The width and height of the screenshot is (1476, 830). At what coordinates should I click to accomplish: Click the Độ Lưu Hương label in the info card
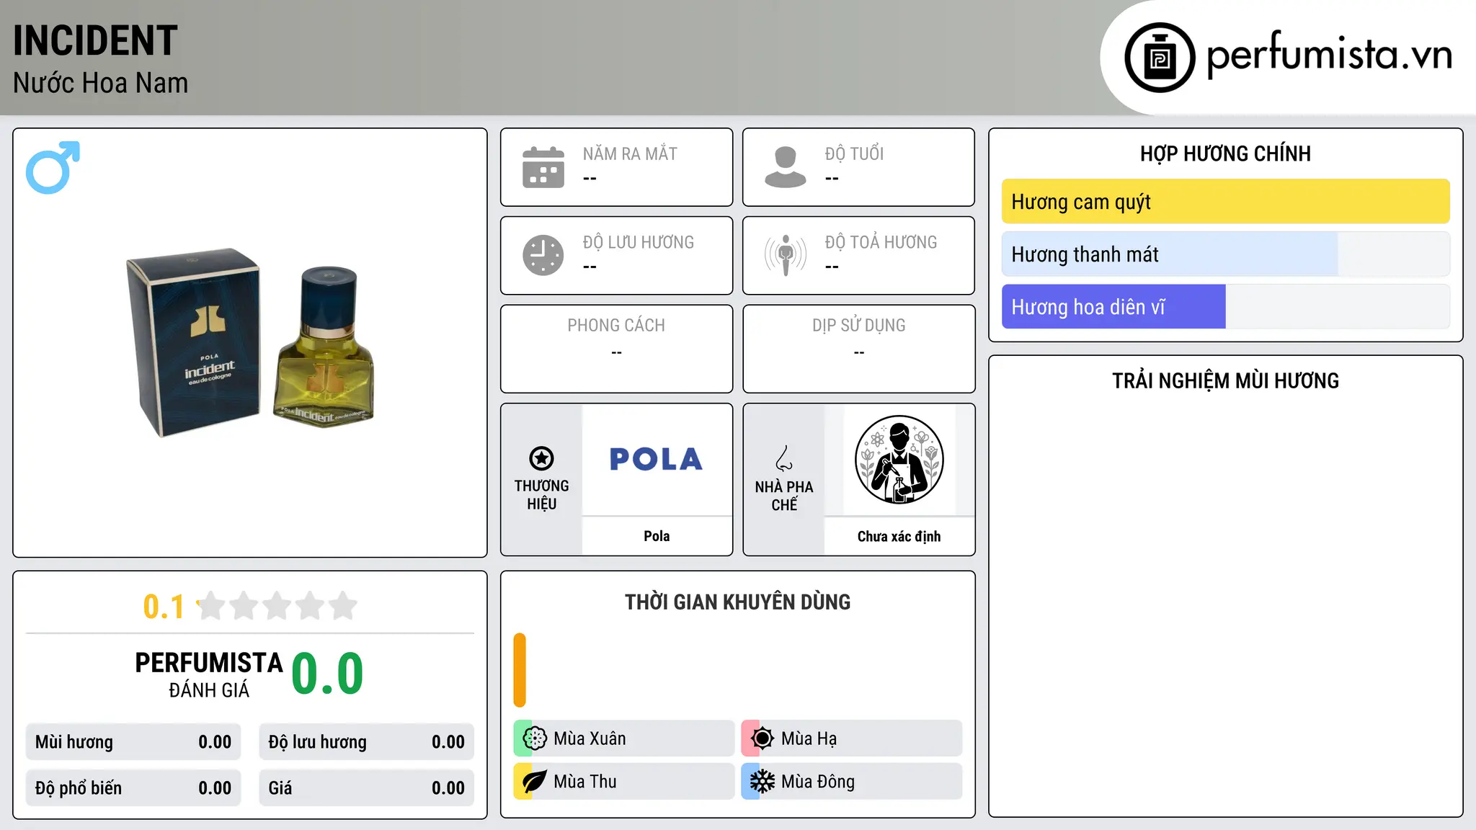click(639, 243)
